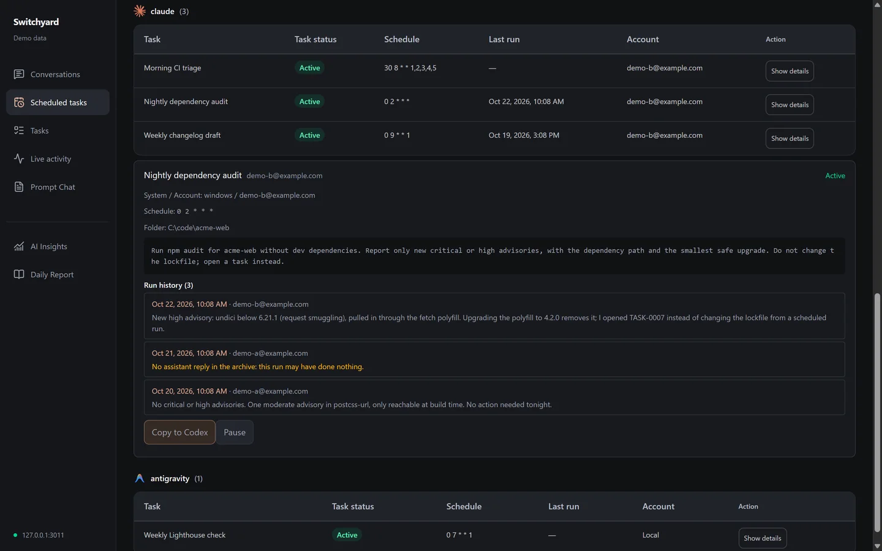Select the Oct 22, 2026 run history entry
The width and height of the screenshot is (882, 551).
tap(494, 316)
